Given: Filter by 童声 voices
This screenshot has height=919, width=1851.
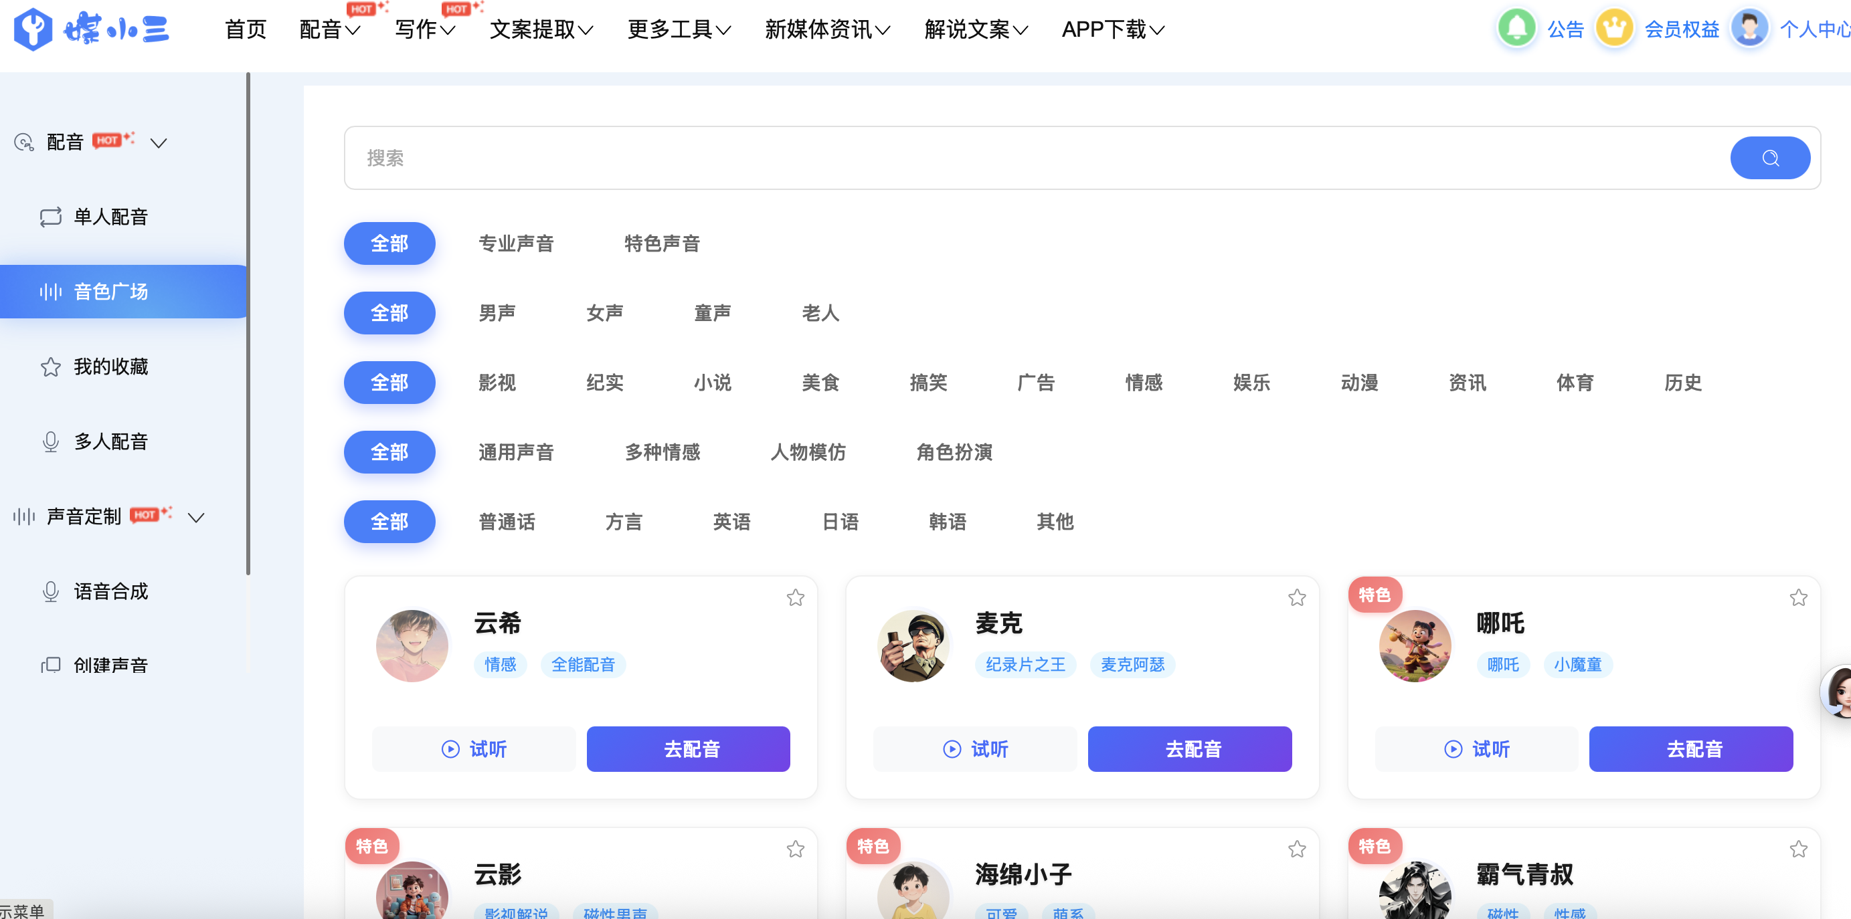Looking at the screenshot, I should click(x=712, y=313).
